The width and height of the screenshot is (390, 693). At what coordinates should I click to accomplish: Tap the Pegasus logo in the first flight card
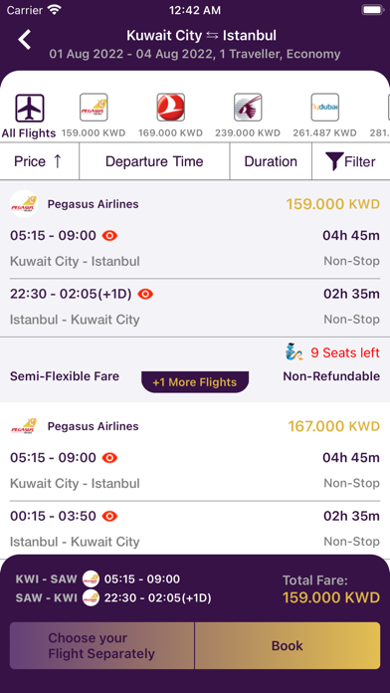coord(24,204)
